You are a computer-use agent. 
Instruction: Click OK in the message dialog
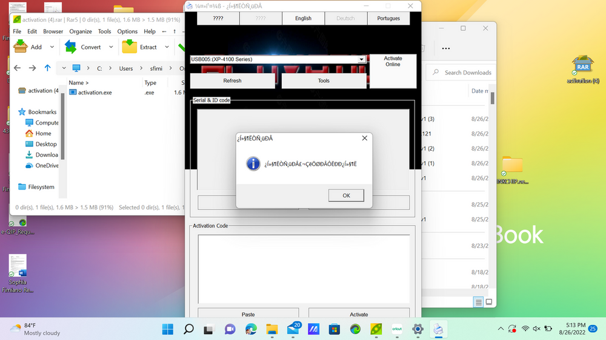pyautogui.click(x=346, y=195)
